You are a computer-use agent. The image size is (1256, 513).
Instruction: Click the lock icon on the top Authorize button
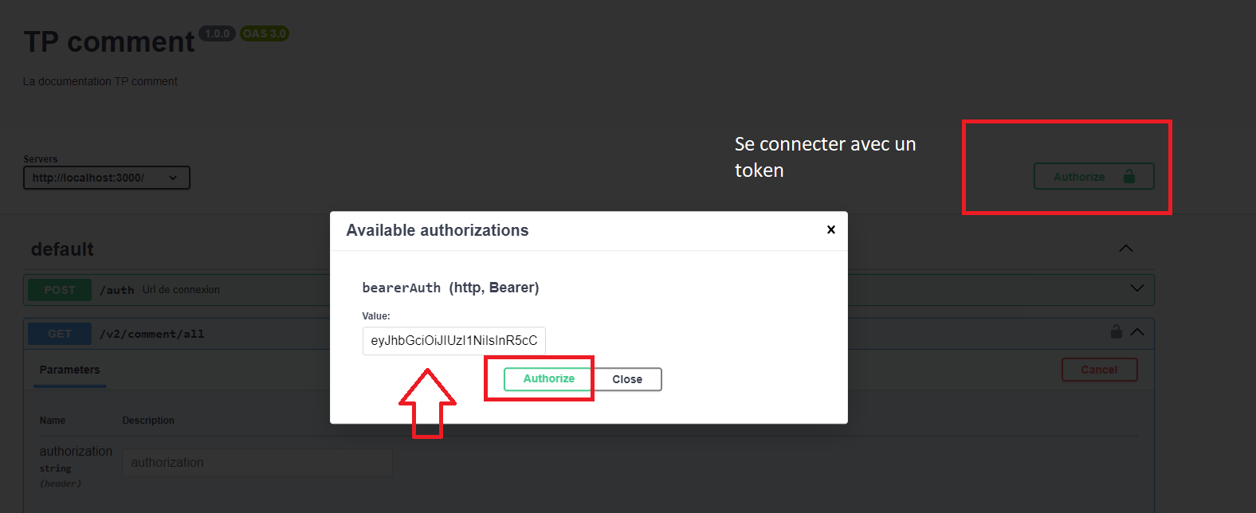[x=1128, y=176]
